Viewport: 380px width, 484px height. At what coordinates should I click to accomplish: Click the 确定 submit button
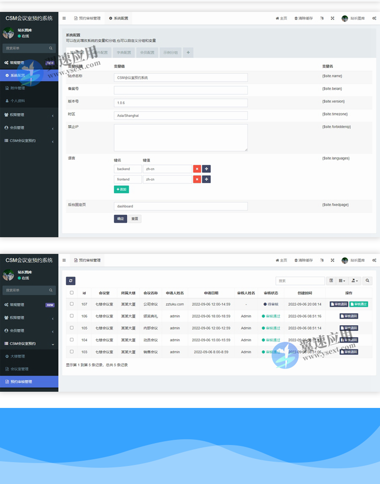pos(120,219)
